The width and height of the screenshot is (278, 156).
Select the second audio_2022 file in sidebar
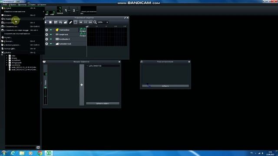(23, 70)
